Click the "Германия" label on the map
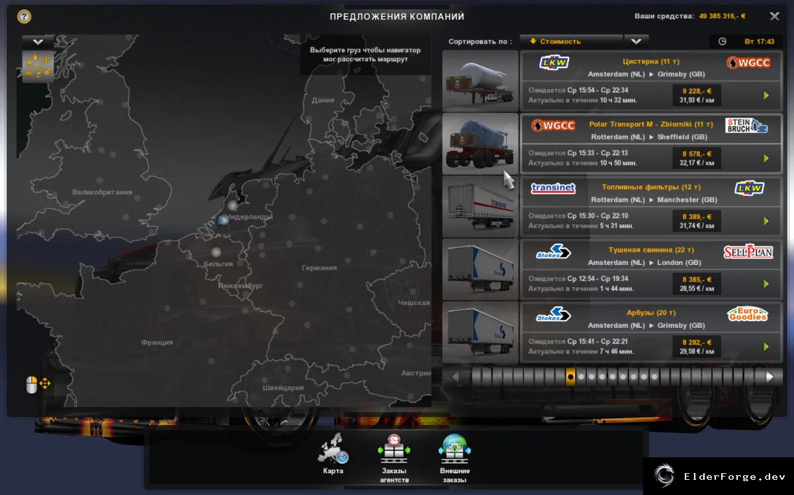The width and height of the screenshot is (794, 495). (x=319, y=268)
